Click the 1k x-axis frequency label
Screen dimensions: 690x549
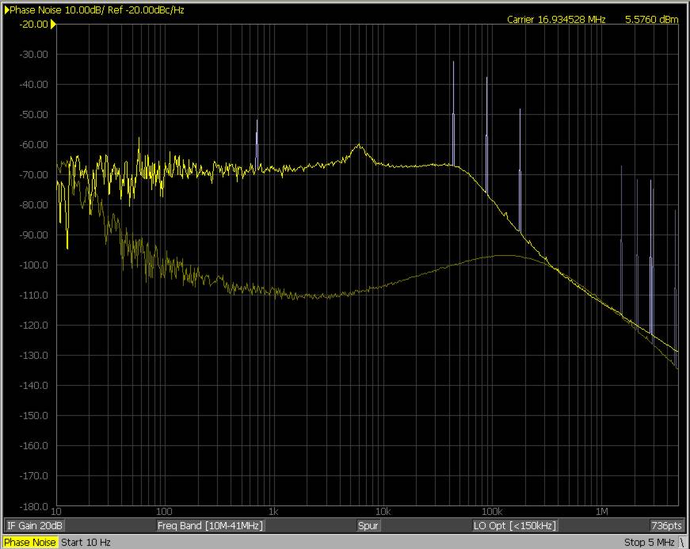pyautogui.click(x=273, y=512)
